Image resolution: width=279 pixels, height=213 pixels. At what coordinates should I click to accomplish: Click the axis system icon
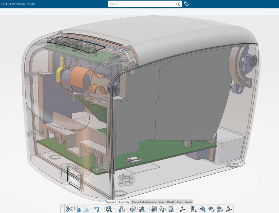[x=183, y=209]
